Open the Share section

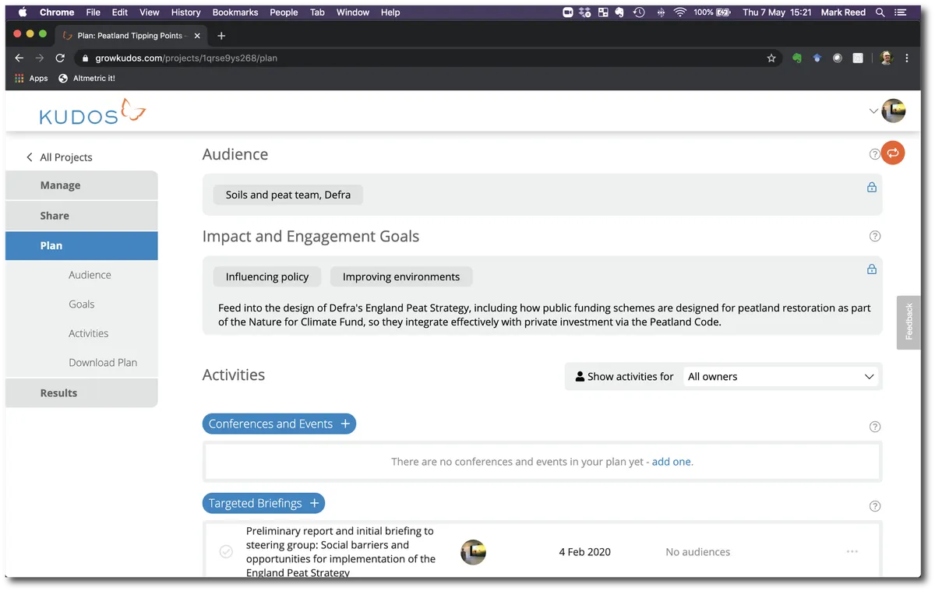(82, 216)
